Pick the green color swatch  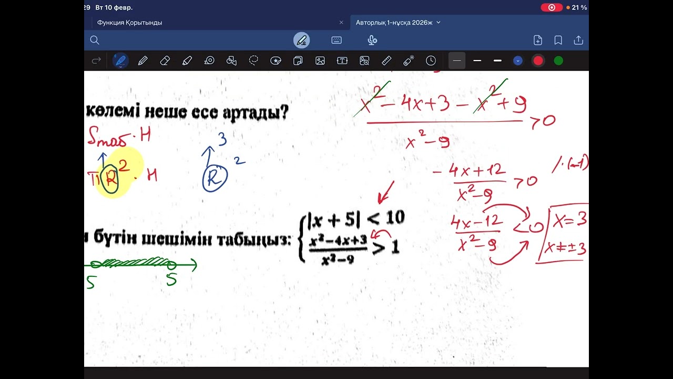[558, 61]
